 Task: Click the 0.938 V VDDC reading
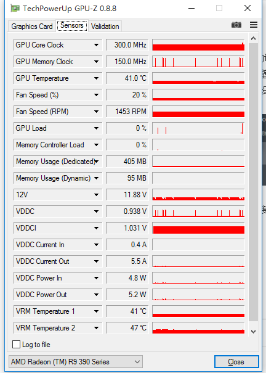pyautogui.click(x=127, y=211)
